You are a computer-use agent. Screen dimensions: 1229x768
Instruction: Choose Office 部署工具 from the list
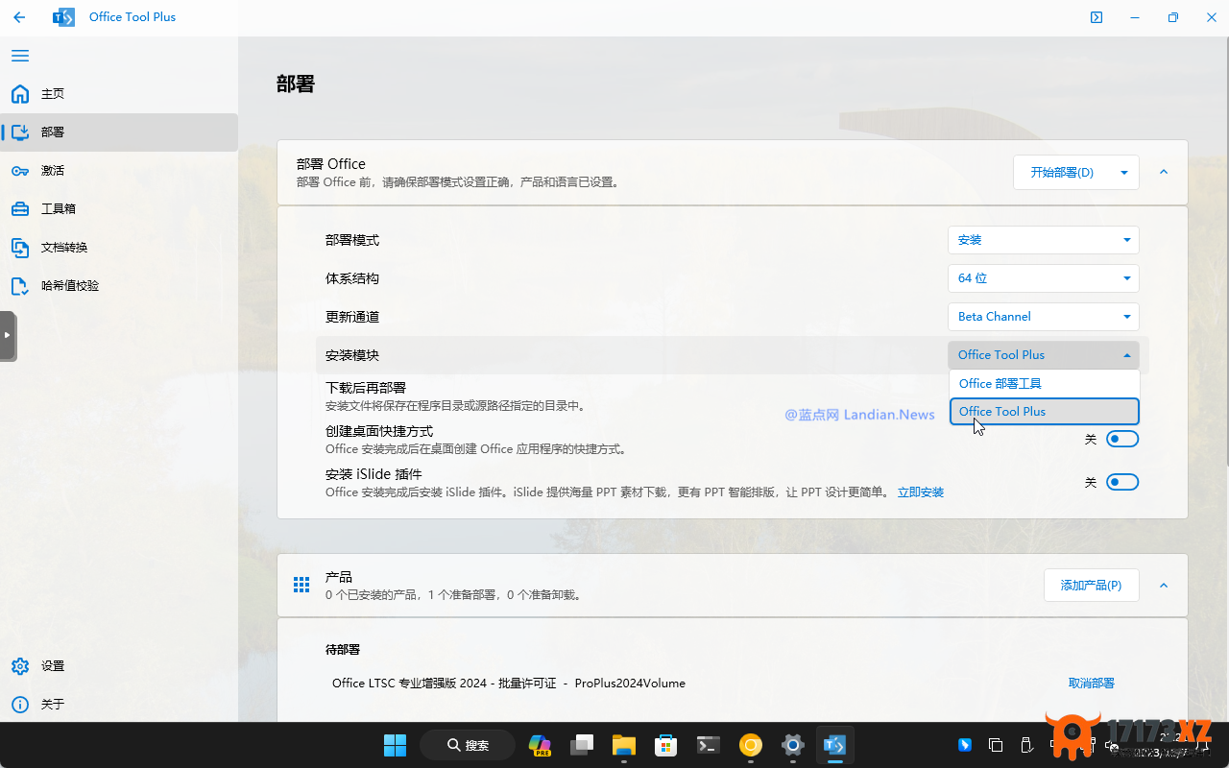[x=1045, y=384]
